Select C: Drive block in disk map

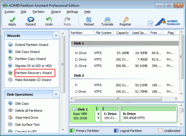pyautogui.click(x=110, y=114)
